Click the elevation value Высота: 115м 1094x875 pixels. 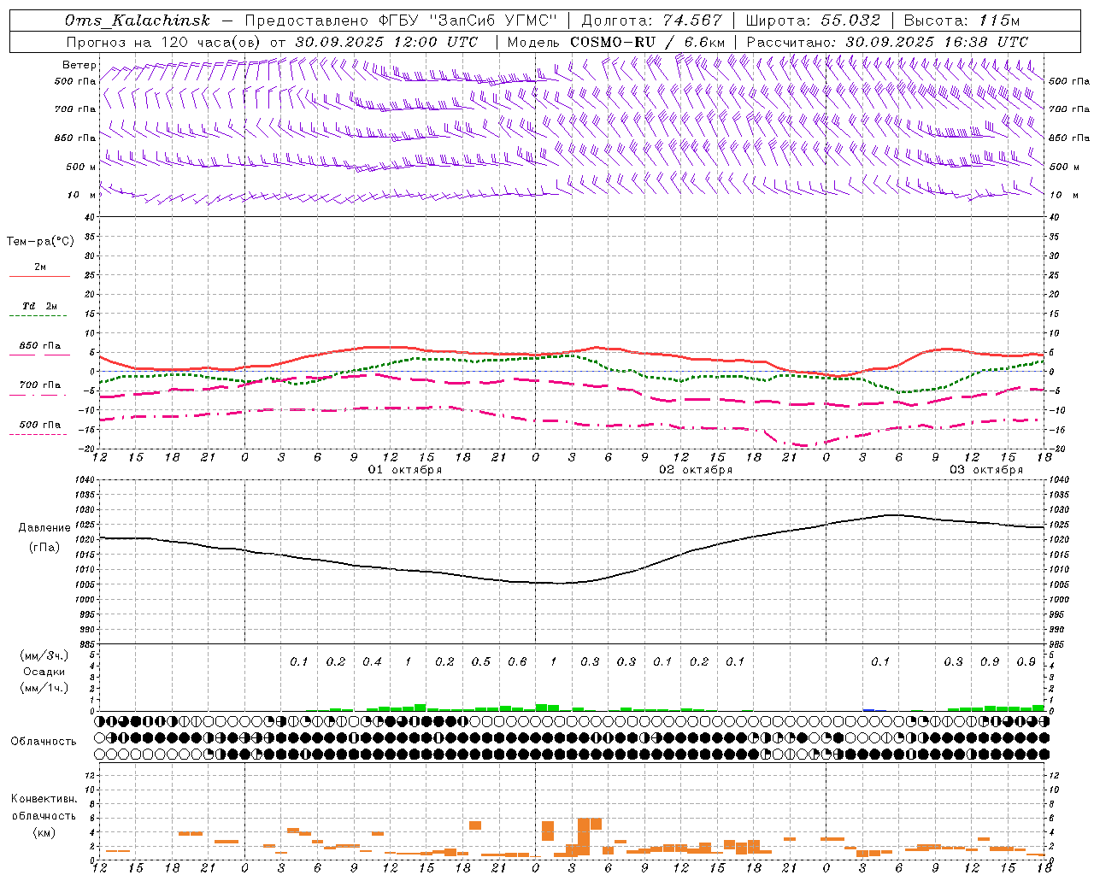[x=962, y=21]
